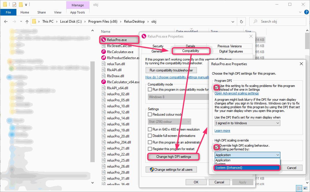
Task: Open the Share ribbon tab
Action: coord(41,12)
